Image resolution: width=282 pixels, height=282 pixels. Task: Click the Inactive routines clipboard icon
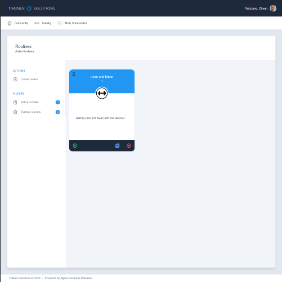[x=15, y=112]
